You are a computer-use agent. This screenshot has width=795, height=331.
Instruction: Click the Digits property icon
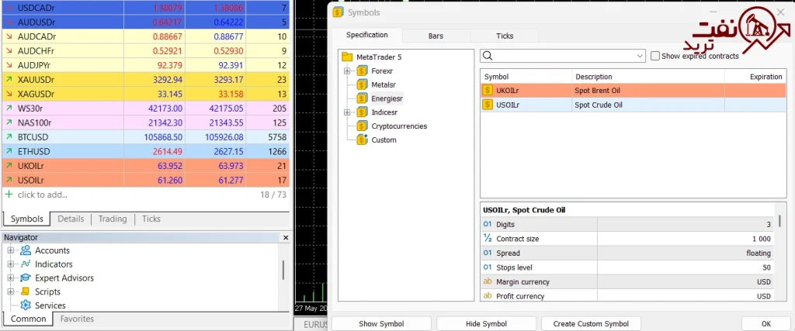click(488, 224)
